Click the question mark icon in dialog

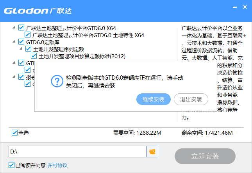click(57, 81)
